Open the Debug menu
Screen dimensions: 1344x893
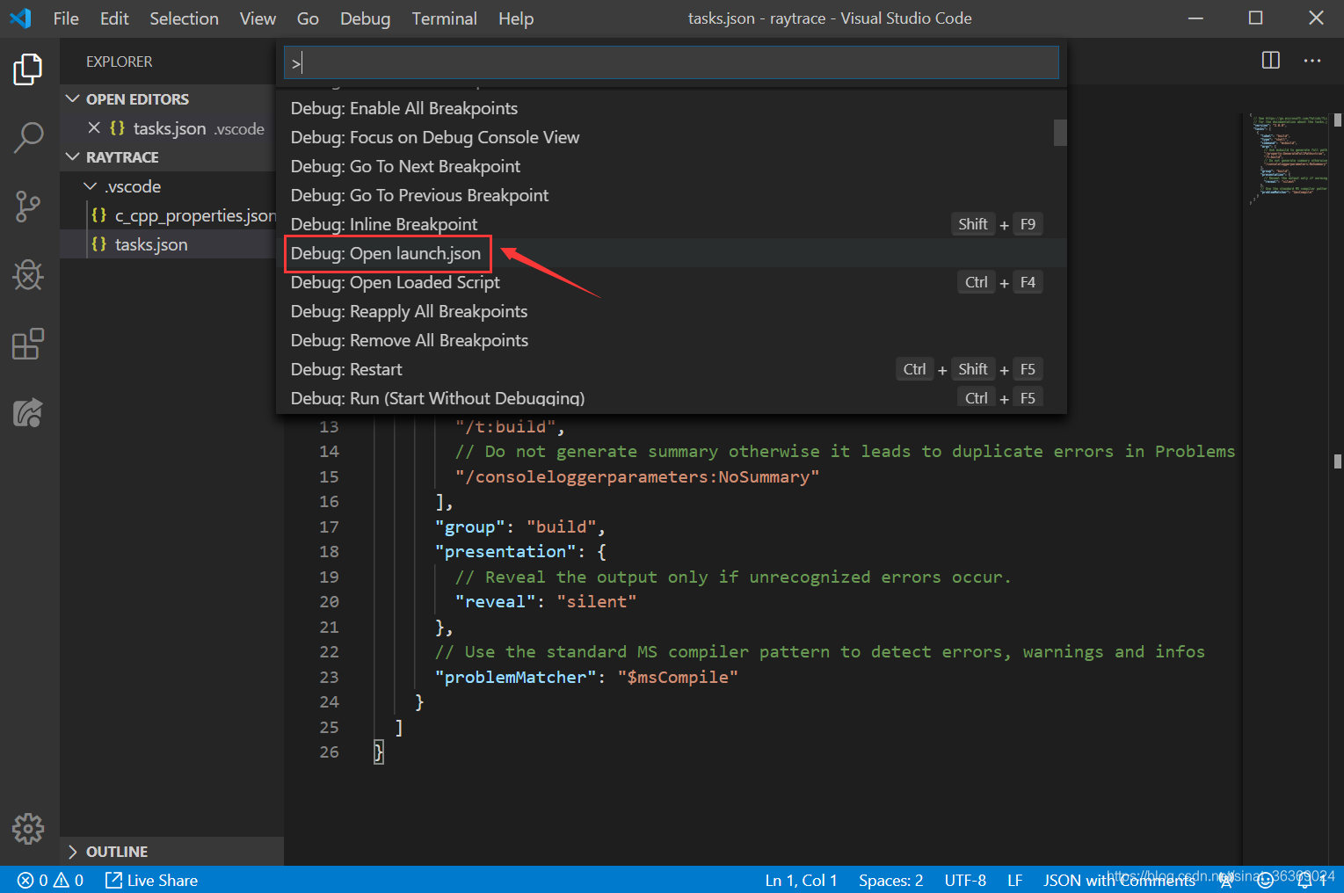(365, 18)
